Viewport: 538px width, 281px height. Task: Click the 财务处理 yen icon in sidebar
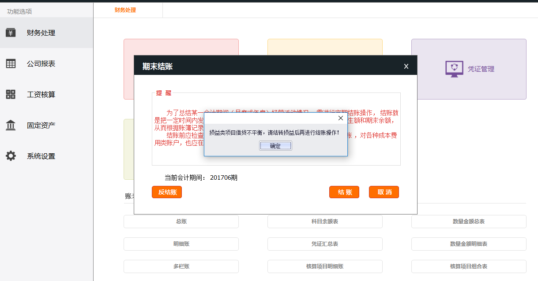pos(11,33)
